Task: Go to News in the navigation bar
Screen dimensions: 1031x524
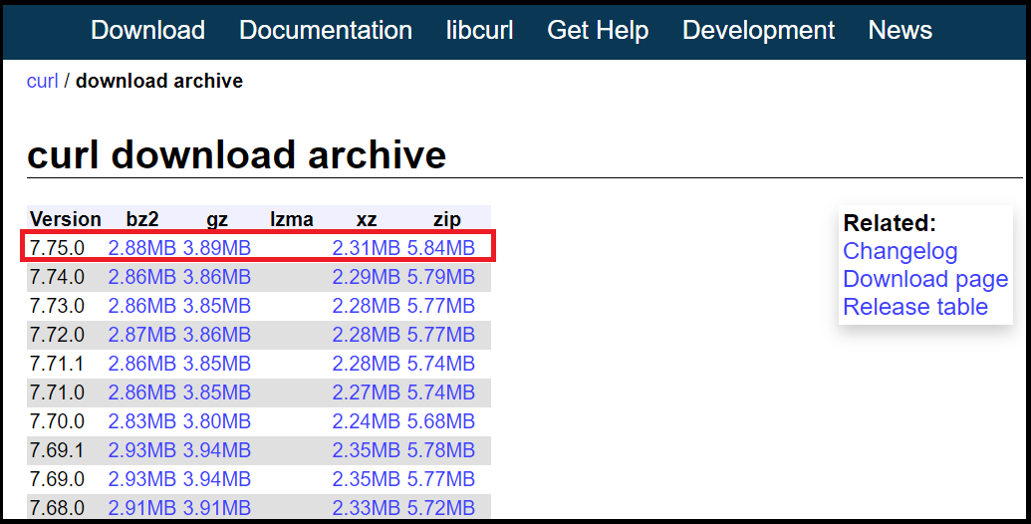Action: (901, 30)
